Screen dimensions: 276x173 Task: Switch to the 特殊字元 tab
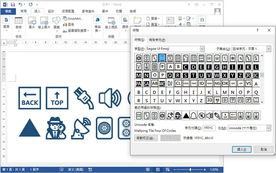157,40
